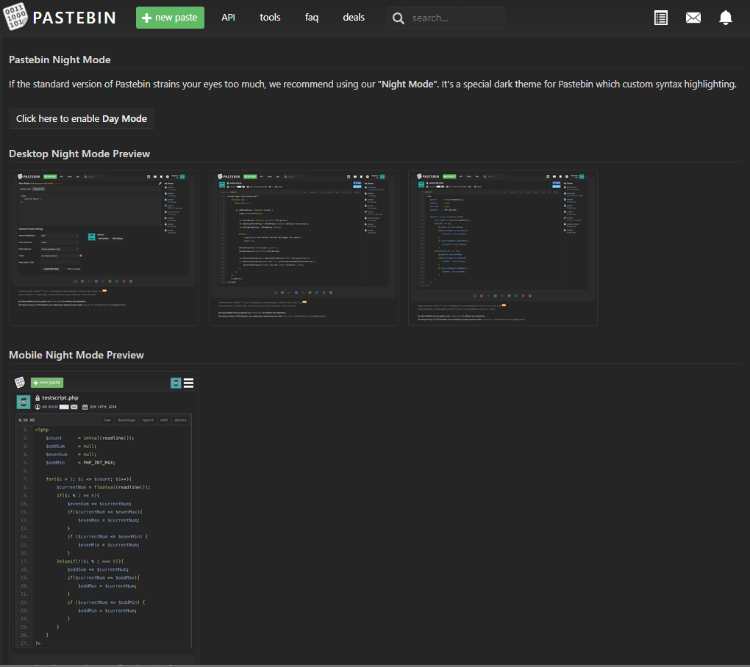Open the middle desktop night mode preview
The width and height of the screenshot is (750, 667).
click(303, 248)
